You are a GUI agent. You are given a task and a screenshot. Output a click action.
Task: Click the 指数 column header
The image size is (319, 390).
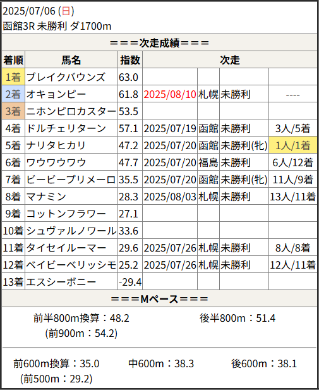point(130,60)
